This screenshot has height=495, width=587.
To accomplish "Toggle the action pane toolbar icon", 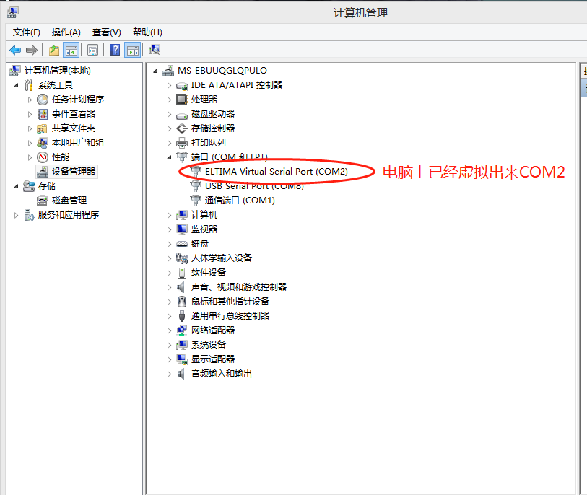I will click(133, 49).
